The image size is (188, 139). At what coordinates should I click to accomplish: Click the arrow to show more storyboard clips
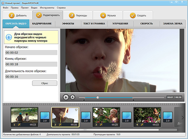pyautogui.click(x=182, y=118)
